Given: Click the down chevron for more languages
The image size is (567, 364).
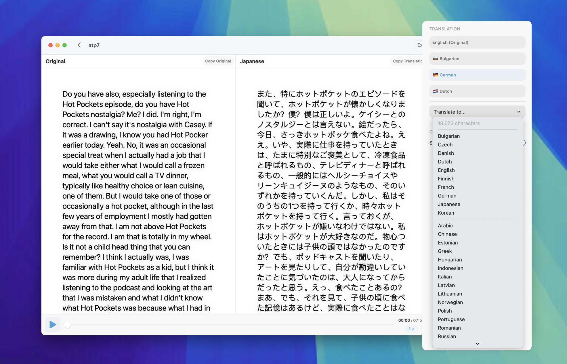Looking at the screenshot, I should point(477,344).
